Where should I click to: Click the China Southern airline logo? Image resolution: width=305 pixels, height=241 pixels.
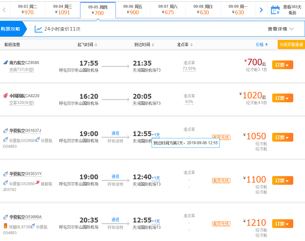click(x=6, y=62)
